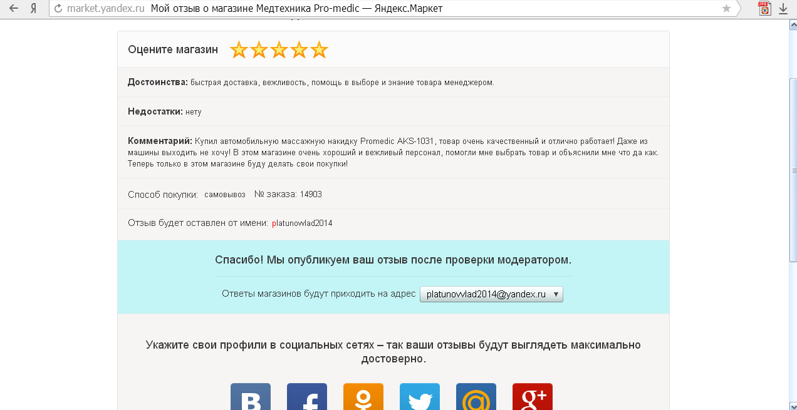
Task: Click order number 14903 text
Action: coord(311,195)
